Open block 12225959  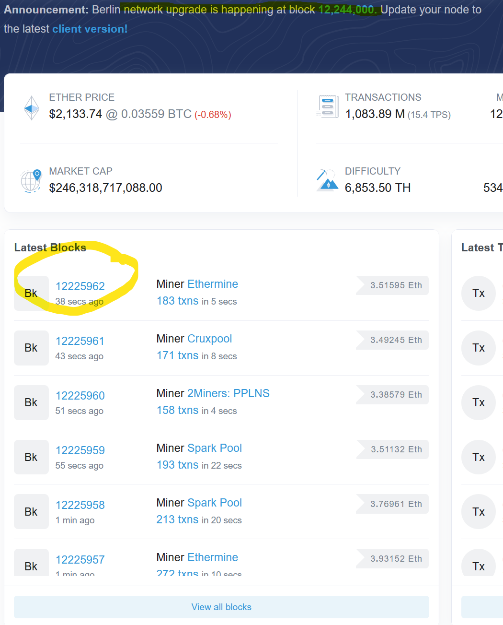[x=80, y=450]
